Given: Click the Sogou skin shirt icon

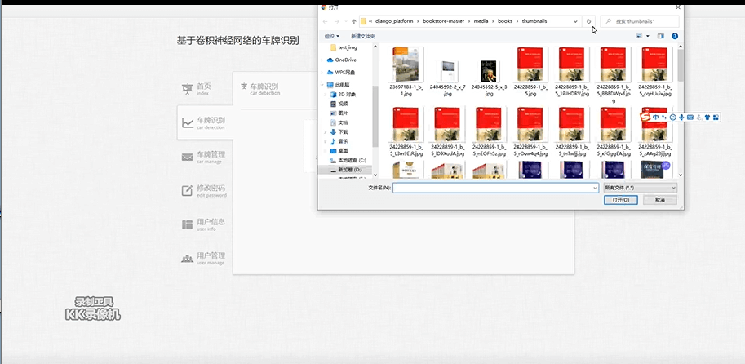Looking at the screenshot, I should pos(707,118).
